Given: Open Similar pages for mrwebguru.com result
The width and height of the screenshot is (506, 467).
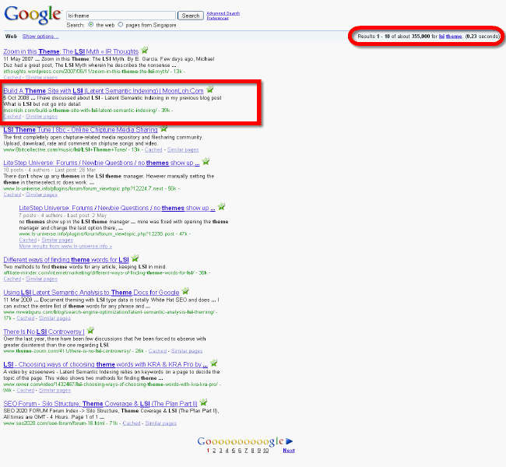Looking at the screenshot, I should tap(54, 318).
